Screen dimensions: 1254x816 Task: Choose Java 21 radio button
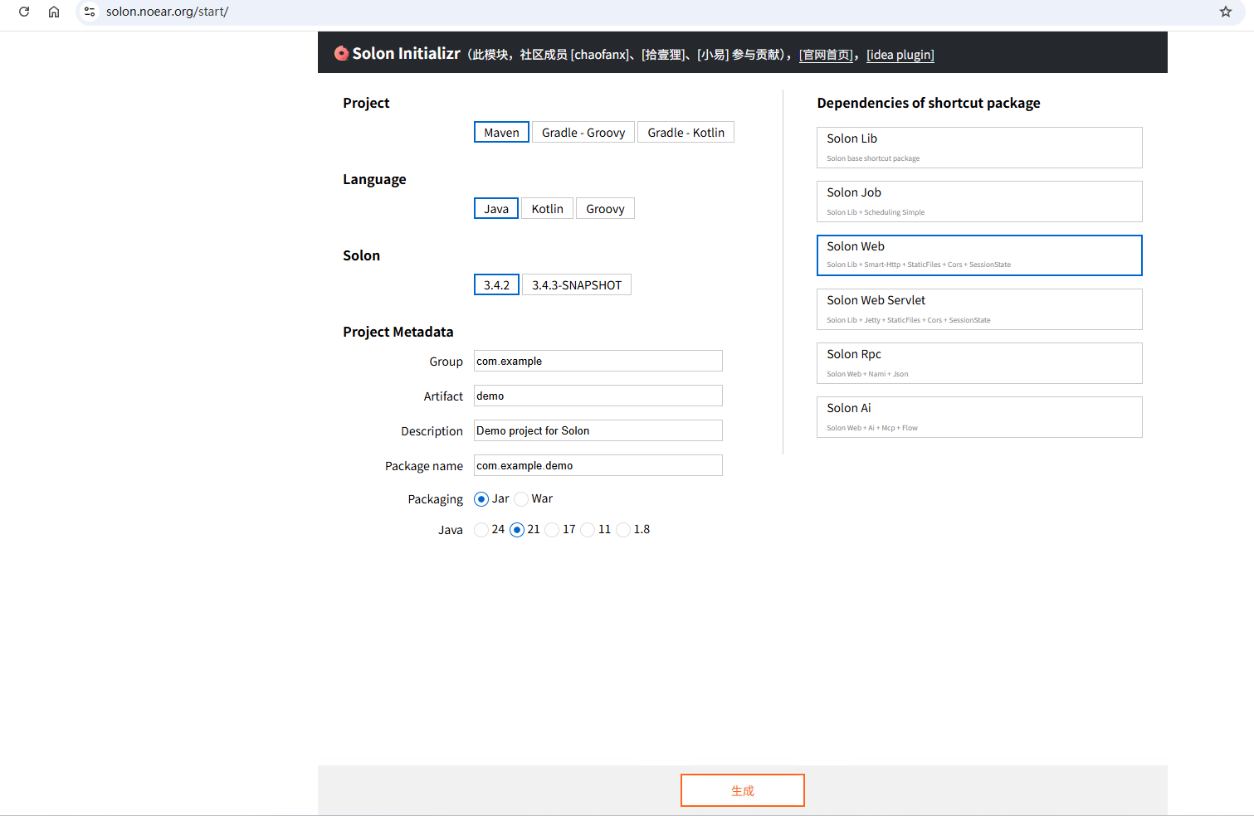pyautogui.click(x=517, y=530)
